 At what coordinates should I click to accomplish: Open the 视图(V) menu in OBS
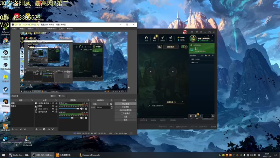click(30, 29)
